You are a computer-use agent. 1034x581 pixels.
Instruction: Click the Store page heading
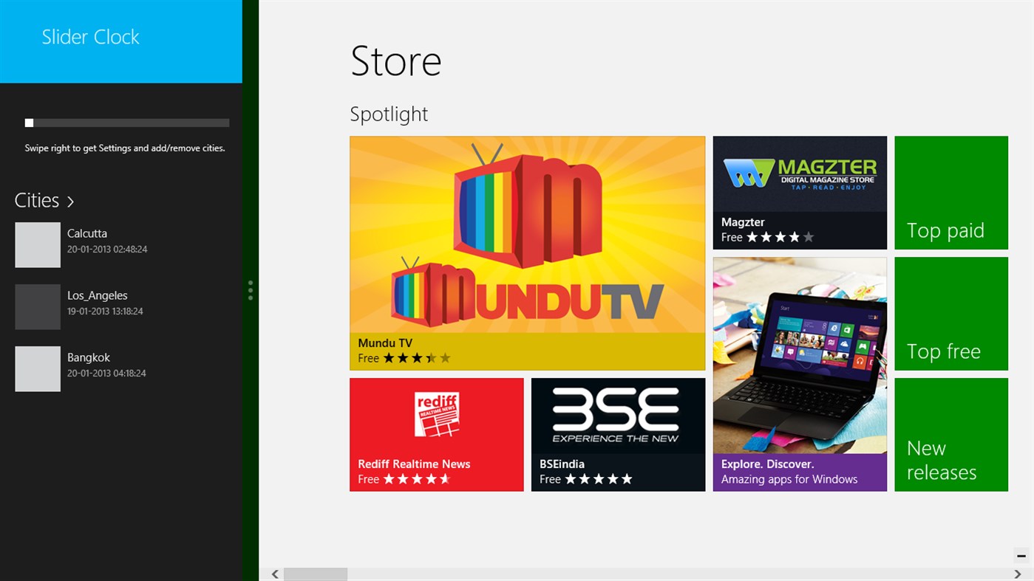pos(395,61)
